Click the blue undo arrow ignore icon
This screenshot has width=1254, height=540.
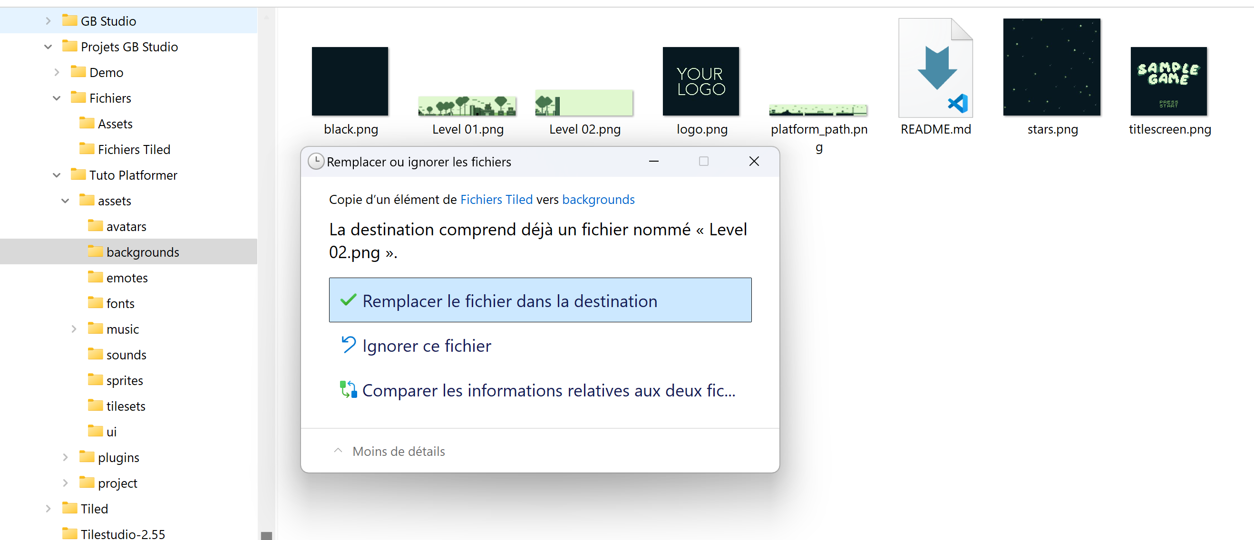(348, 345)
